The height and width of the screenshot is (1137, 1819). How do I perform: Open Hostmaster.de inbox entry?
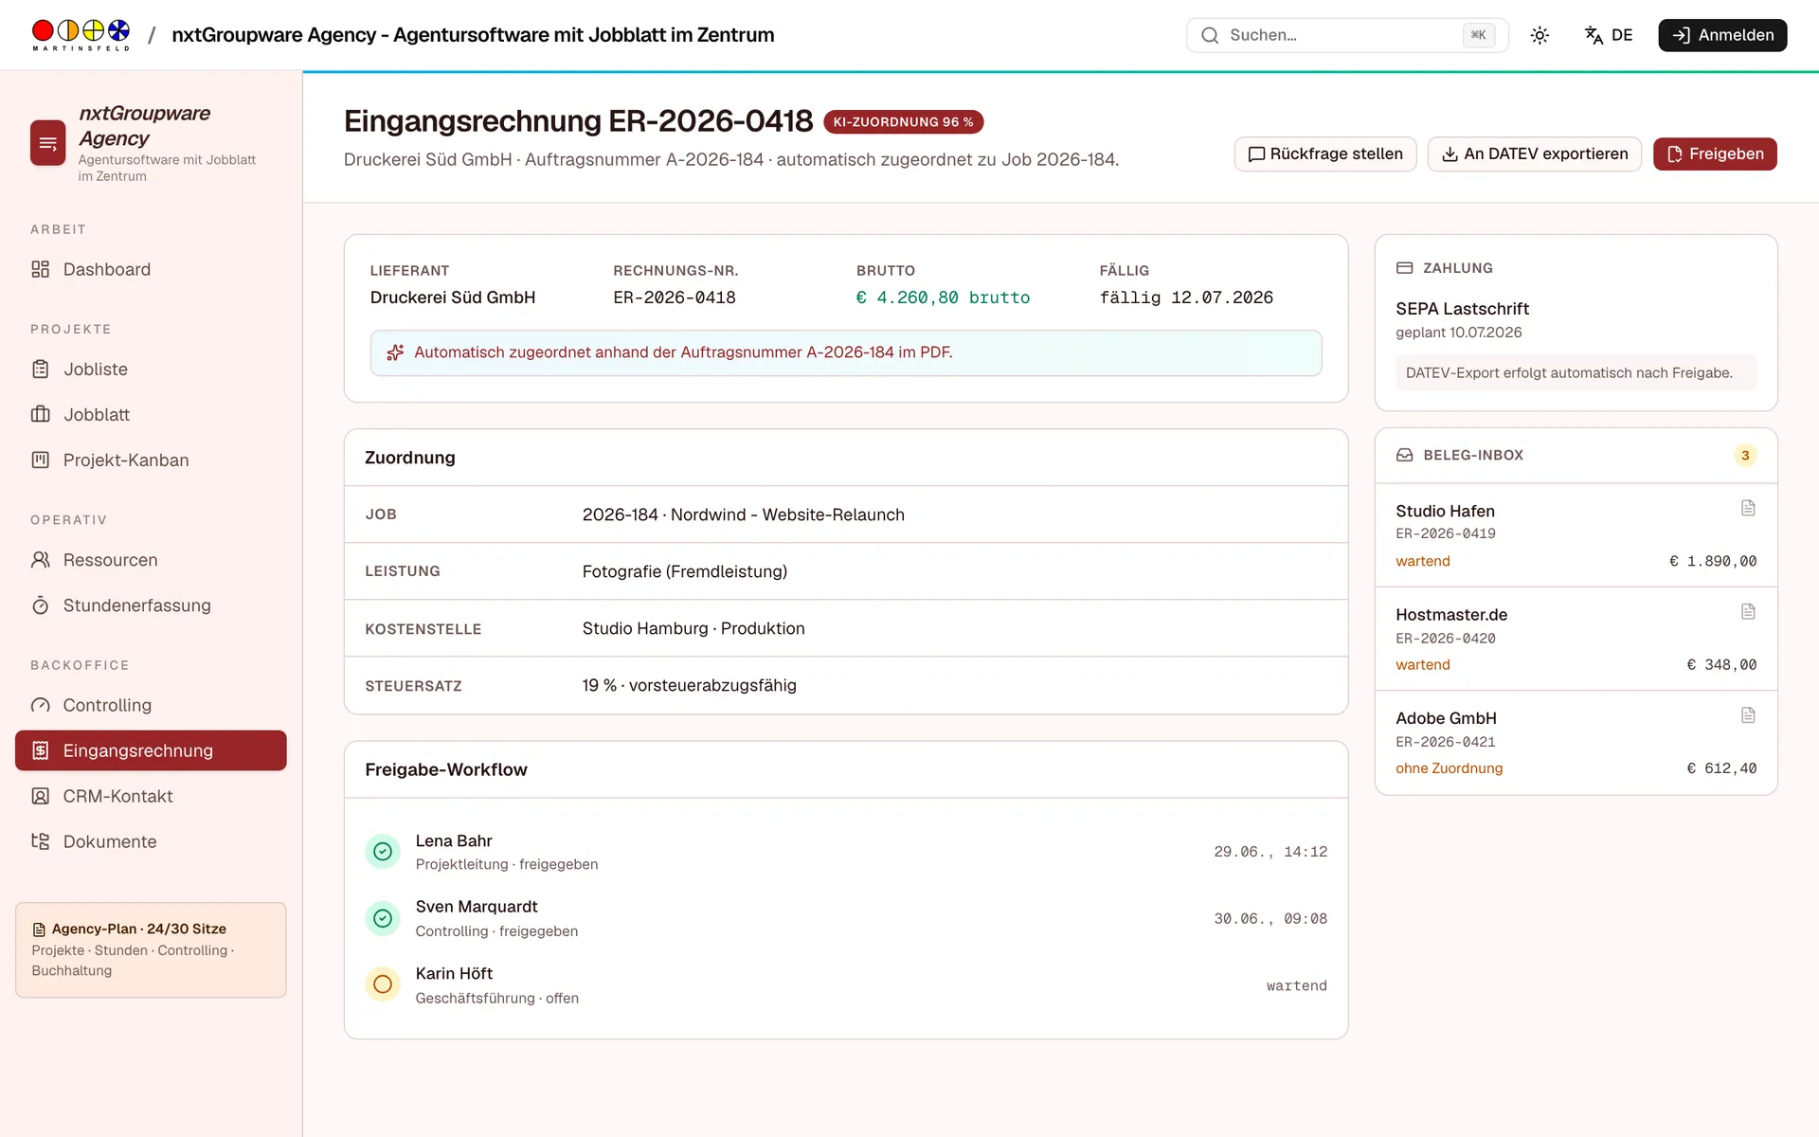1576,639
